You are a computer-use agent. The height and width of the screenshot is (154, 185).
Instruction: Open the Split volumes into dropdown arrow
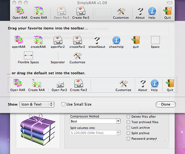[118, 133]
